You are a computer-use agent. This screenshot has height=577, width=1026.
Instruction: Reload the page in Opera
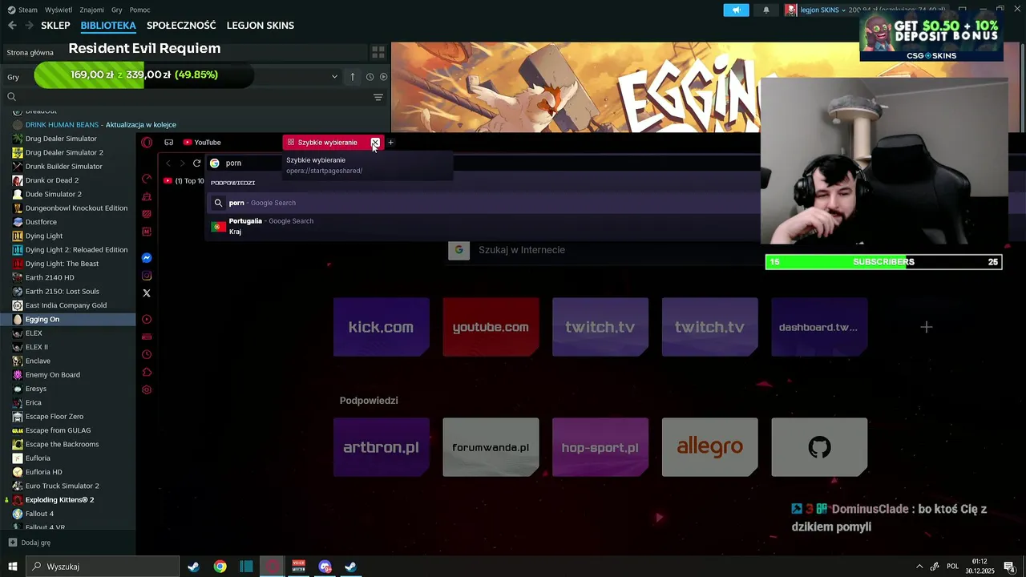196,163
